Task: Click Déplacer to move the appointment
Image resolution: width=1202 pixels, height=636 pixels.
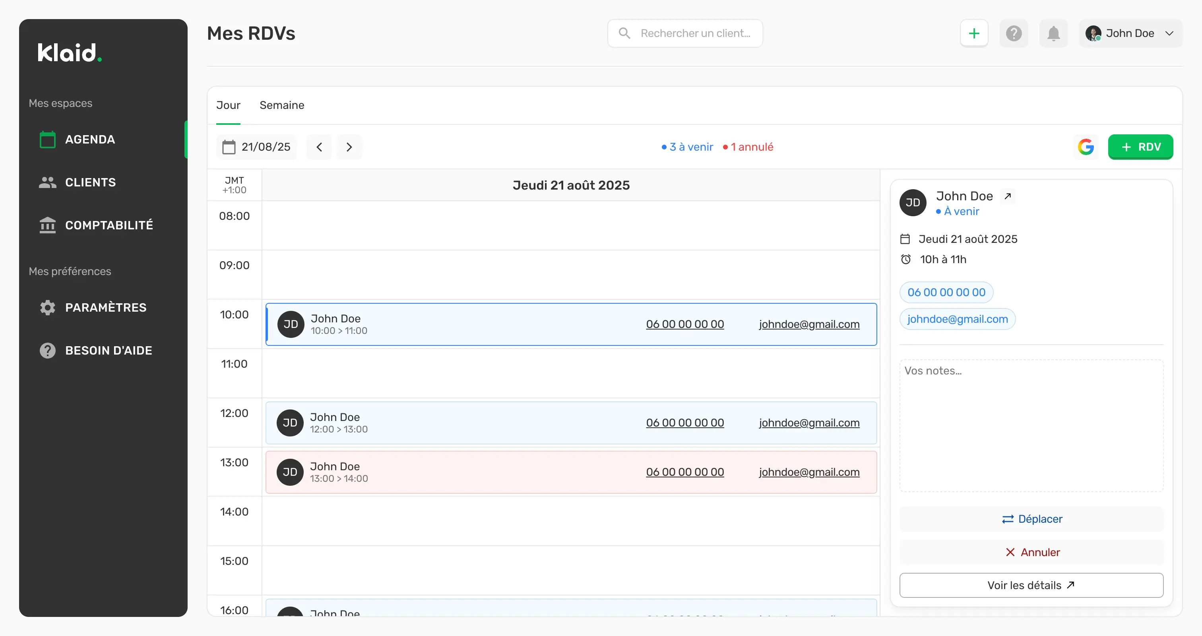Action: tap(1031, 519)
